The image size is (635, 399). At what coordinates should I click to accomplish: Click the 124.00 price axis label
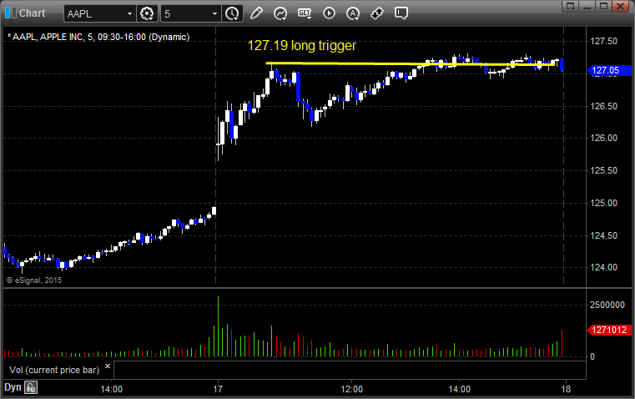[x=603, y=267]
